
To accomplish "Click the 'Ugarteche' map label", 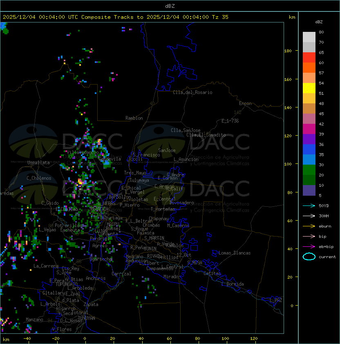I will pos(101,259).
